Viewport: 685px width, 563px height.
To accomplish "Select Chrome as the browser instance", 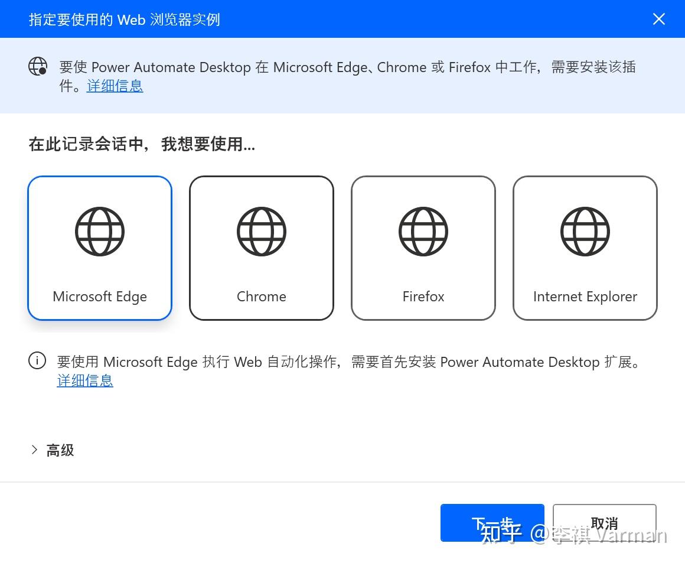I will pyautogui.click(x=261, y=248).
